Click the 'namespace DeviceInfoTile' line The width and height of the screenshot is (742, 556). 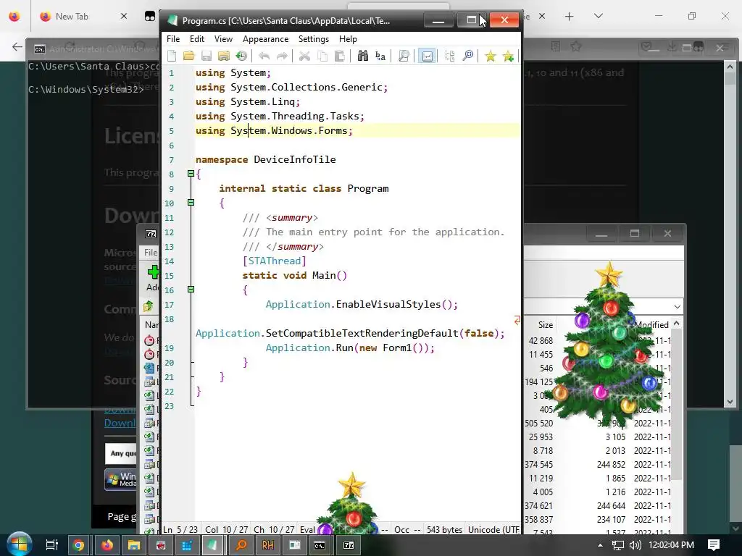[265, 160]
